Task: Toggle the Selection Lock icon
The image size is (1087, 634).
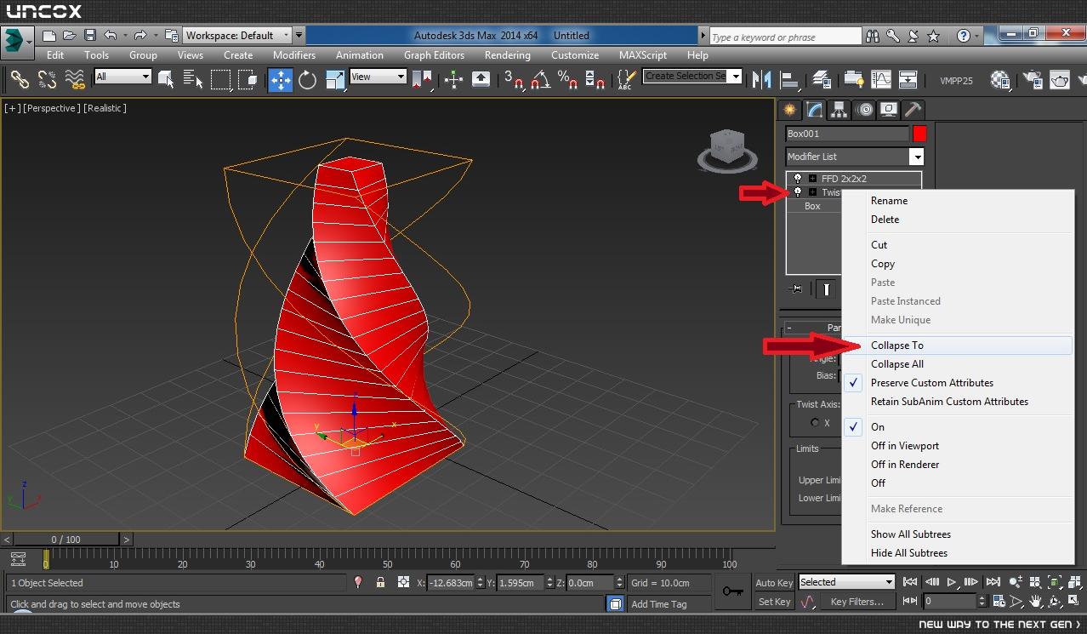Action: click(380, 583)
